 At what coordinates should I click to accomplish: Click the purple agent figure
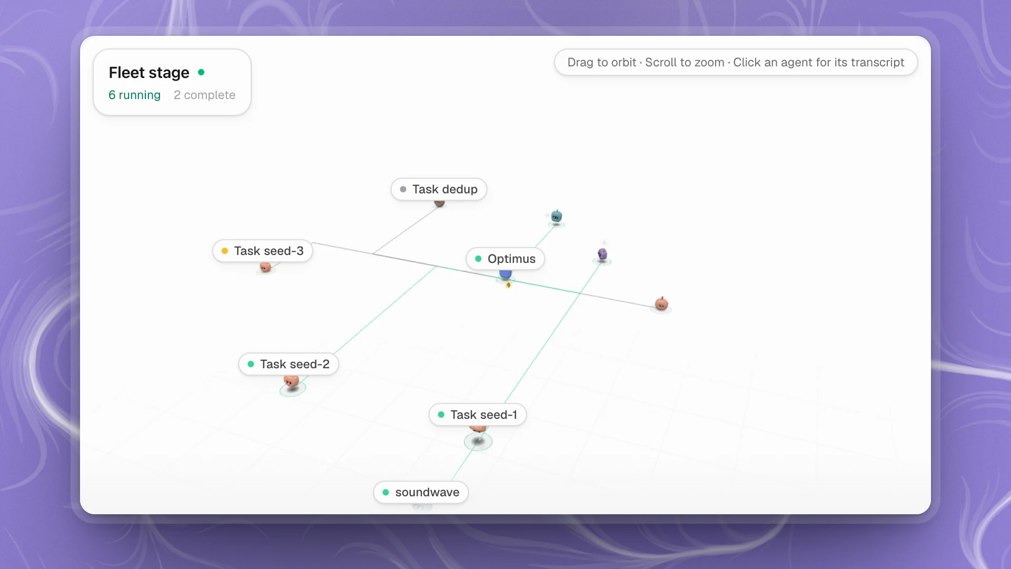pyautogui.click(x=602, y=255)
